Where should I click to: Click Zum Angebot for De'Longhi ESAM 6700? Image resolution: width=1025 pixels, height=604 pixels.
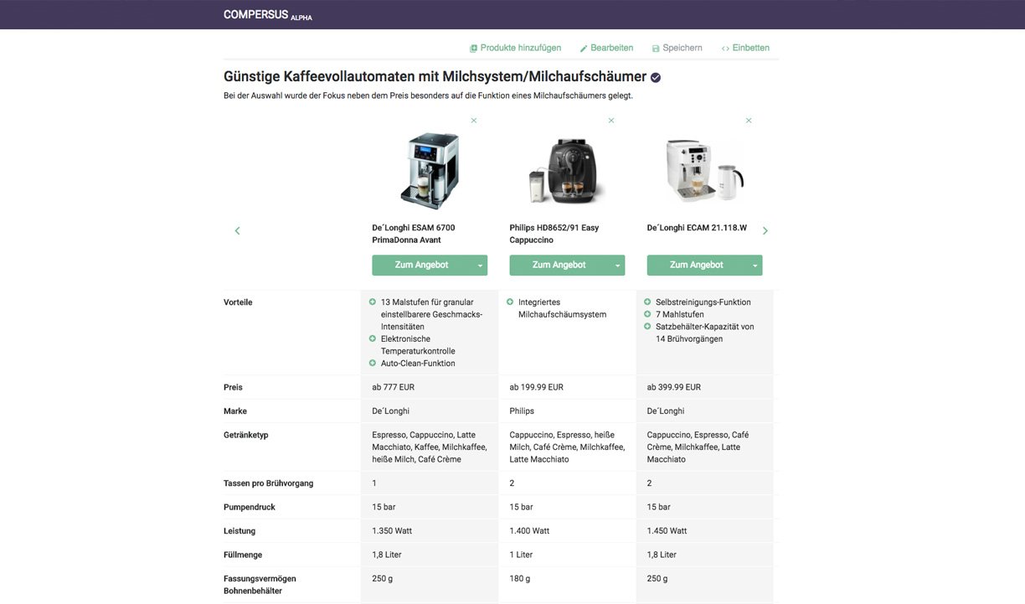pyautogui.click(x=422, y=265)
